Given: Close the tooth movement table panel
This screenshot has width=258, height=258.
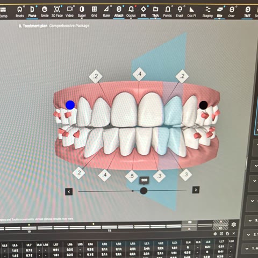Looking at the screenshot, I should [x=234, y=233].
